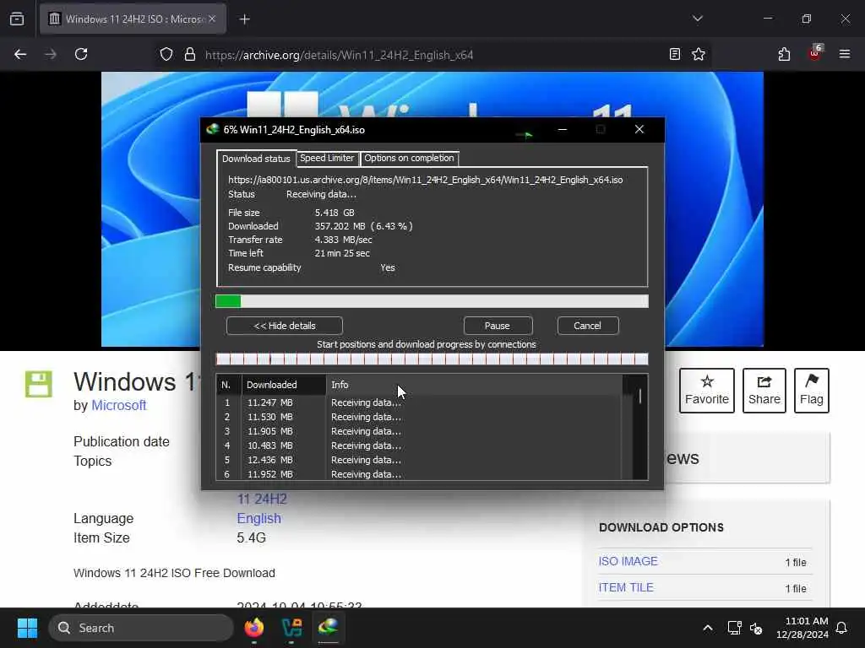
Task: Open Internet Download Manager from the taskbar
Action: [329, 627]
